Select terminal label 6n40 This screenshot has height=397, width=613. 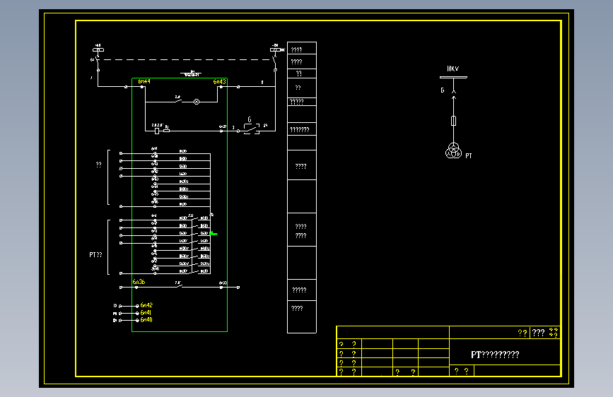(146, 319)
